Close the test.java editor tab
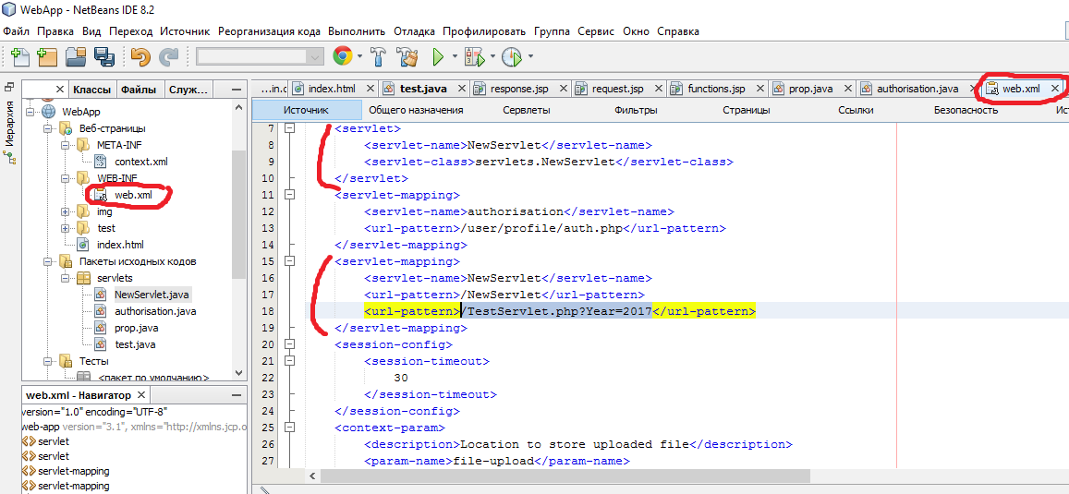 (x=461, y=89)
